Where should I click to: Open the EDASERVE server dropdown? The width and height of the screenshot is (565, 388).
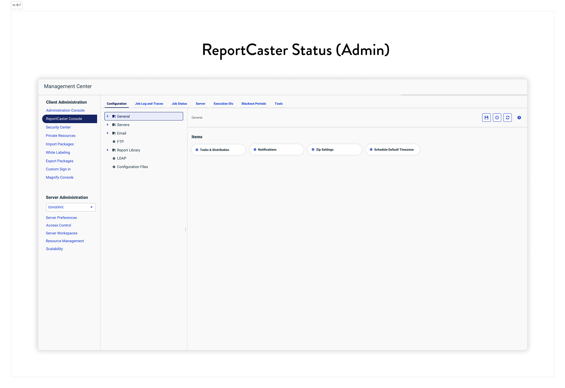pyautogui.click(x=71, y=207)
